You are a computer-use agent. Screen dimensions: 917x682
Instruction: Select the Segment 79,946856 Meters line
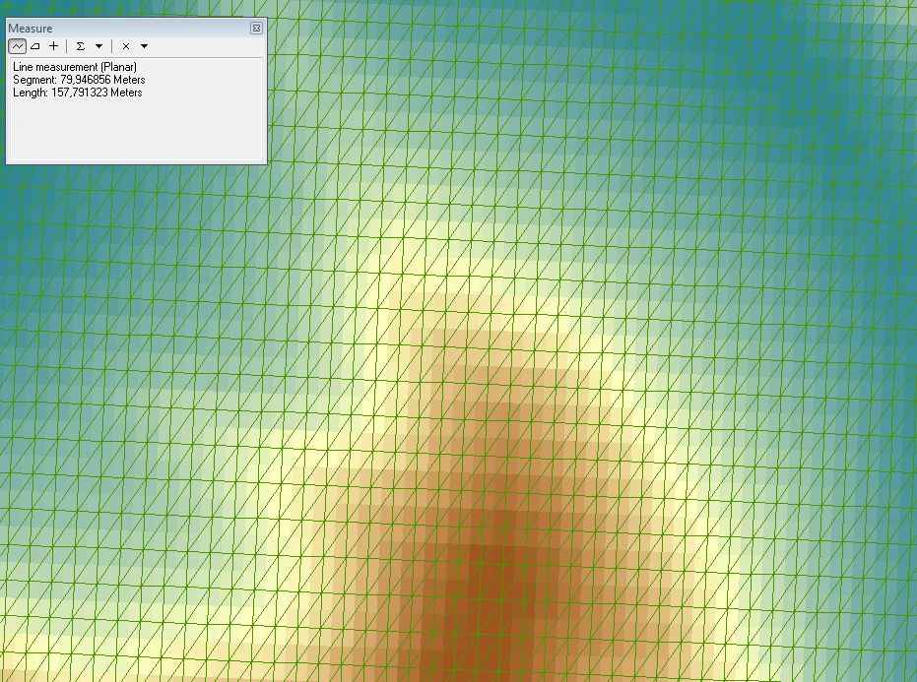coord(79,80)
